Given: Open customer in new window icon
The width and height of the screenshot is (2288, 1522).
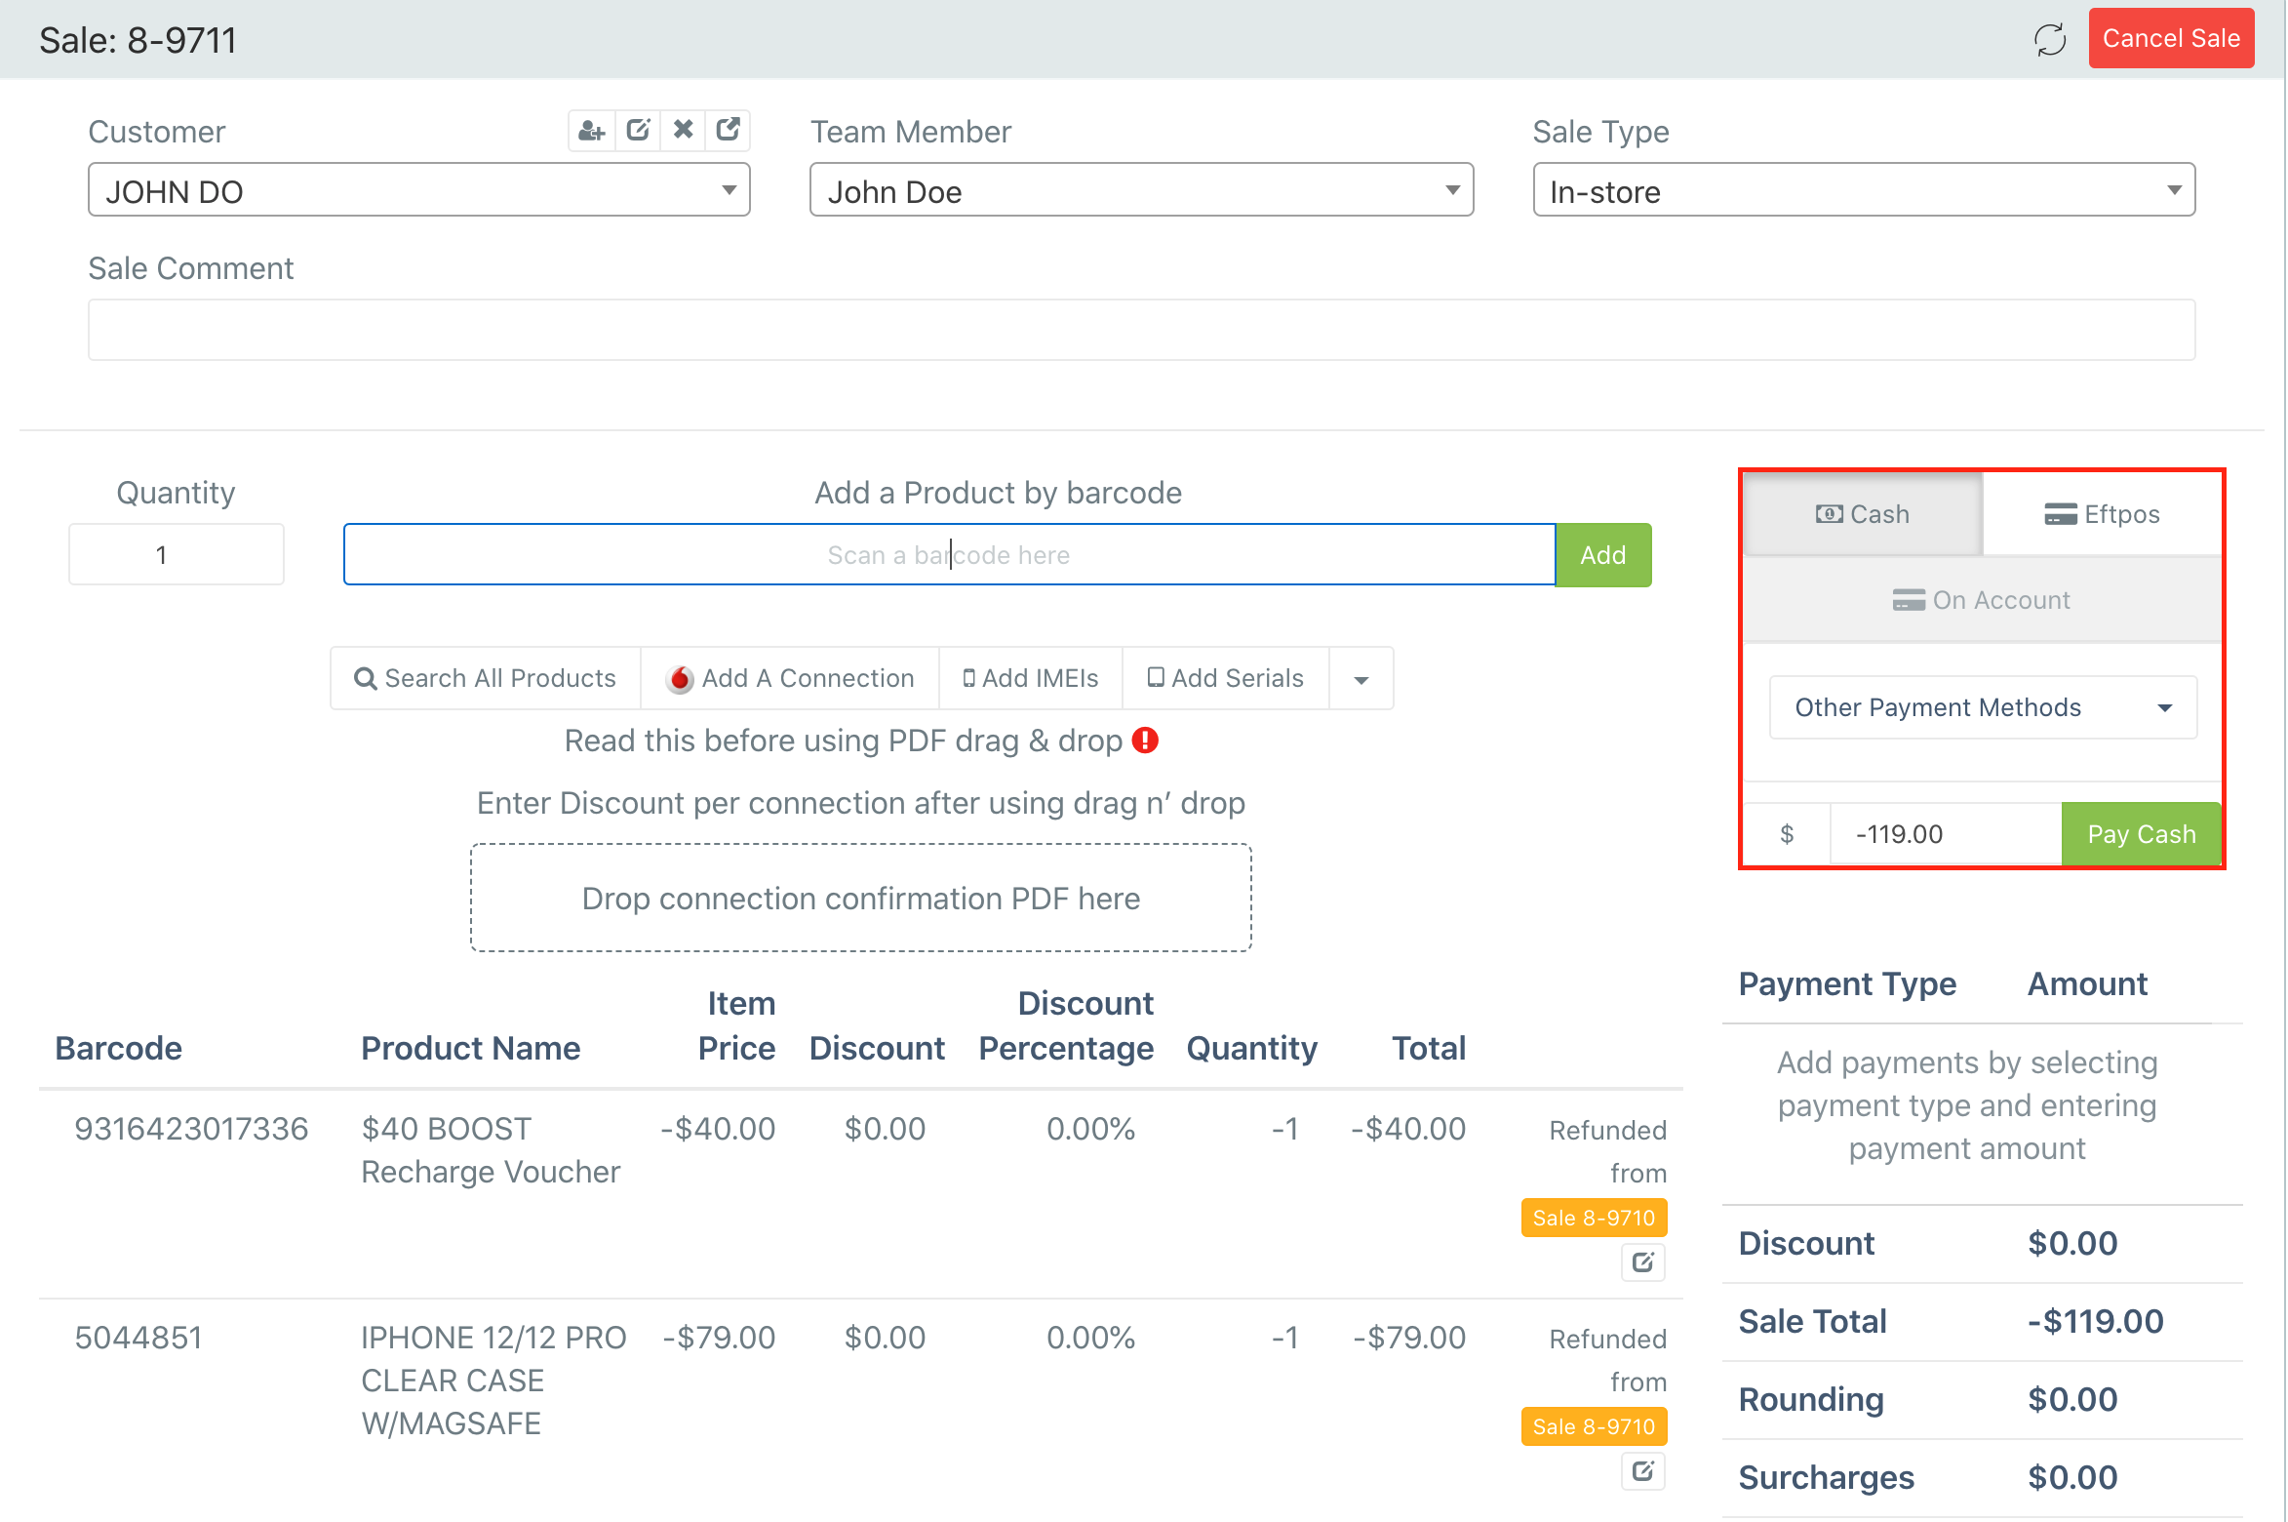Looking at the screenshot, I should click(728, 131).
